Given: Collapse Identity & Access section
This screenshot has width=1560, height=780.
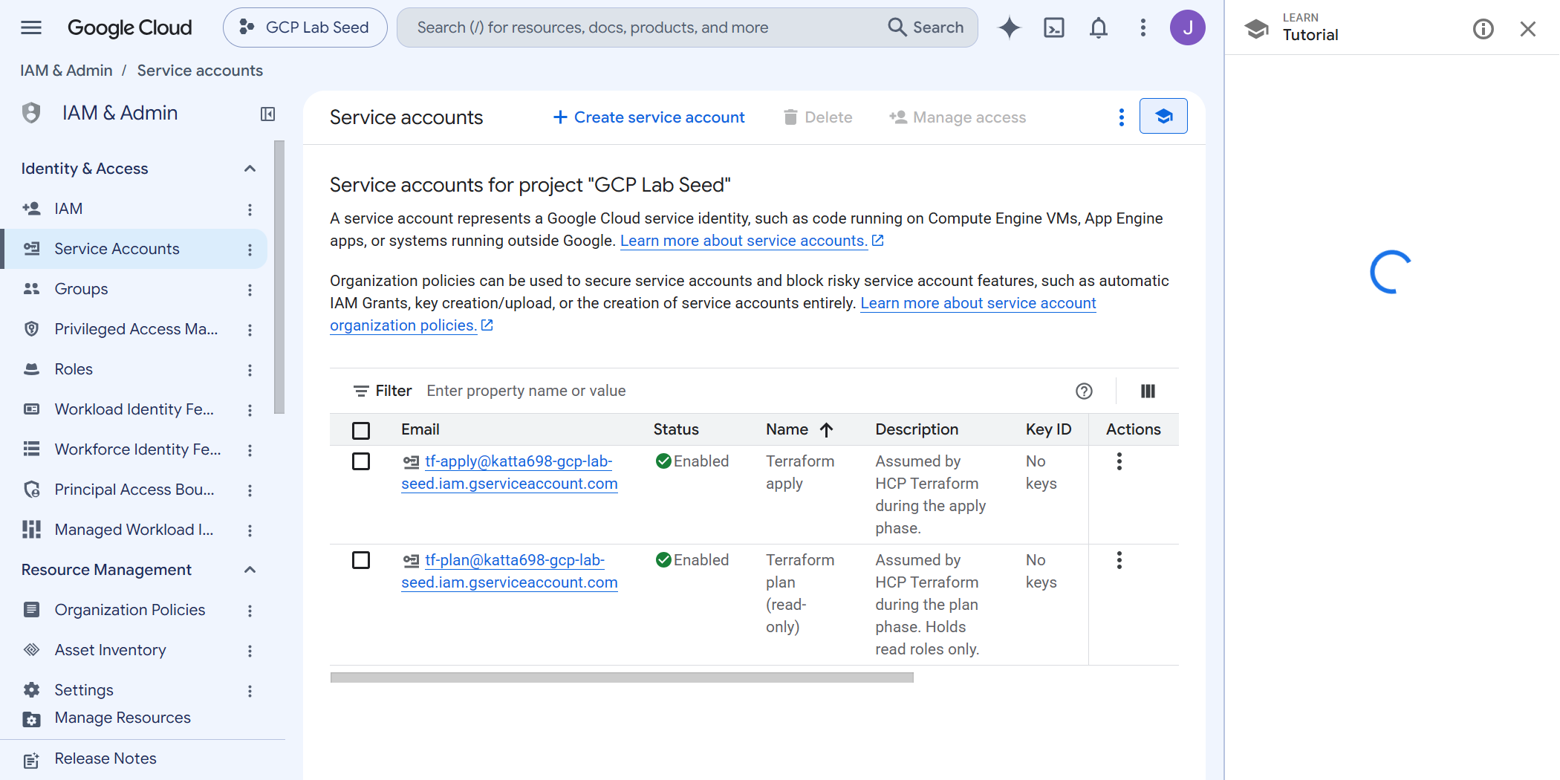Looking at the screenshot, I should tap(250, 169).
